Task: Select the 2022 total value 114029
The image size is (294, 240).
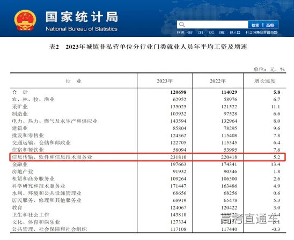Action: [x=229, y=92]
